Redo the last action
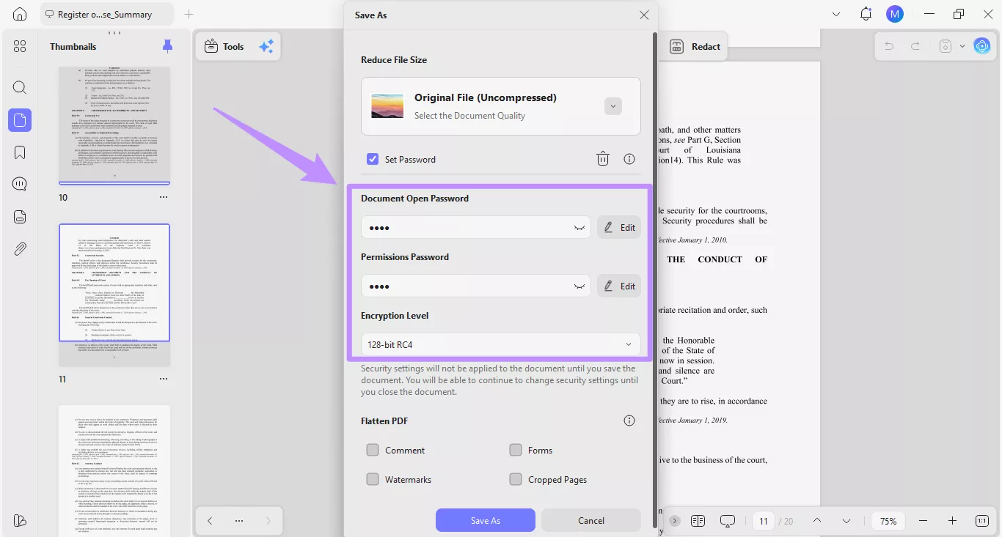Image resolution: width=1002 pixels, height=537 pixels. [915, 46]
